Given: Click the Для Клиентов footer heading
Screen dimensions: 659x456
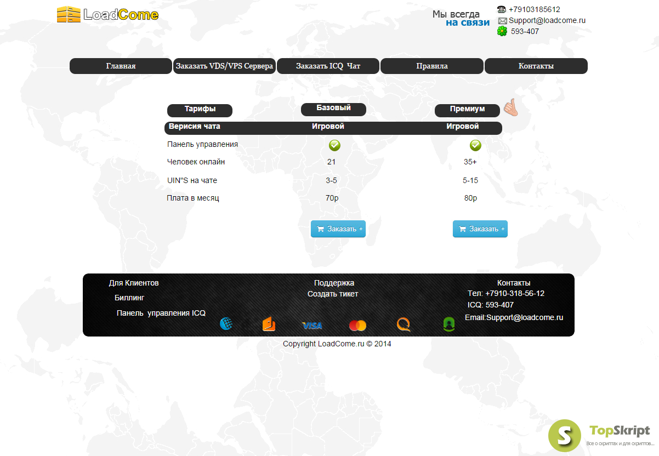Looking at the screenshot, I should coord(134,283).
